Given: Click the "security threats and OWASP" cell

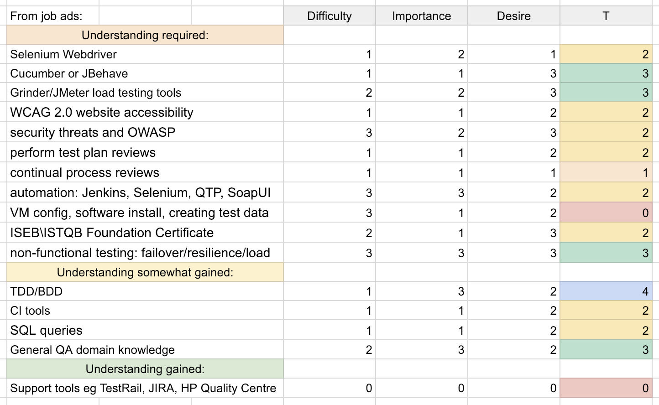Looking at the screenshot, I should click(93, 132).
